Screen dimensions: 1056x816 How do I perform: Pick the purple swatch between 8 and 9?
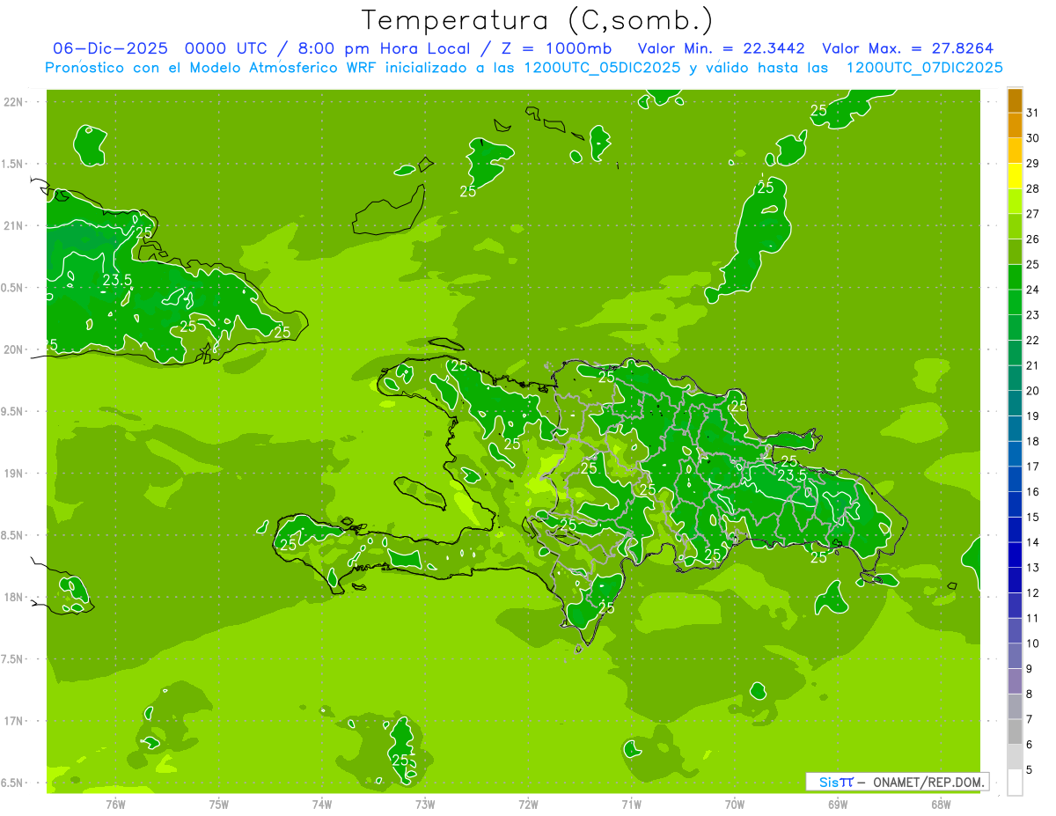1015,682
